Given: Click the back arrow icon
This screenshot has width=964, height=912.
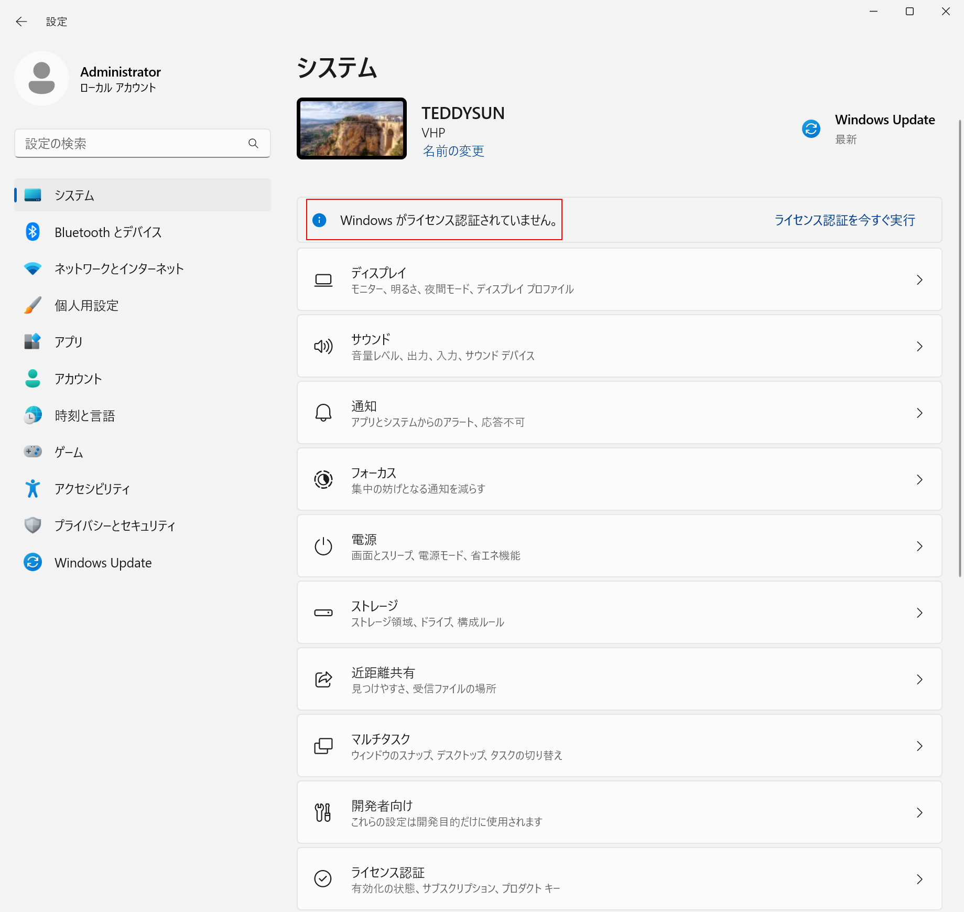Looking at the screenshot, I should coord(21,22).
